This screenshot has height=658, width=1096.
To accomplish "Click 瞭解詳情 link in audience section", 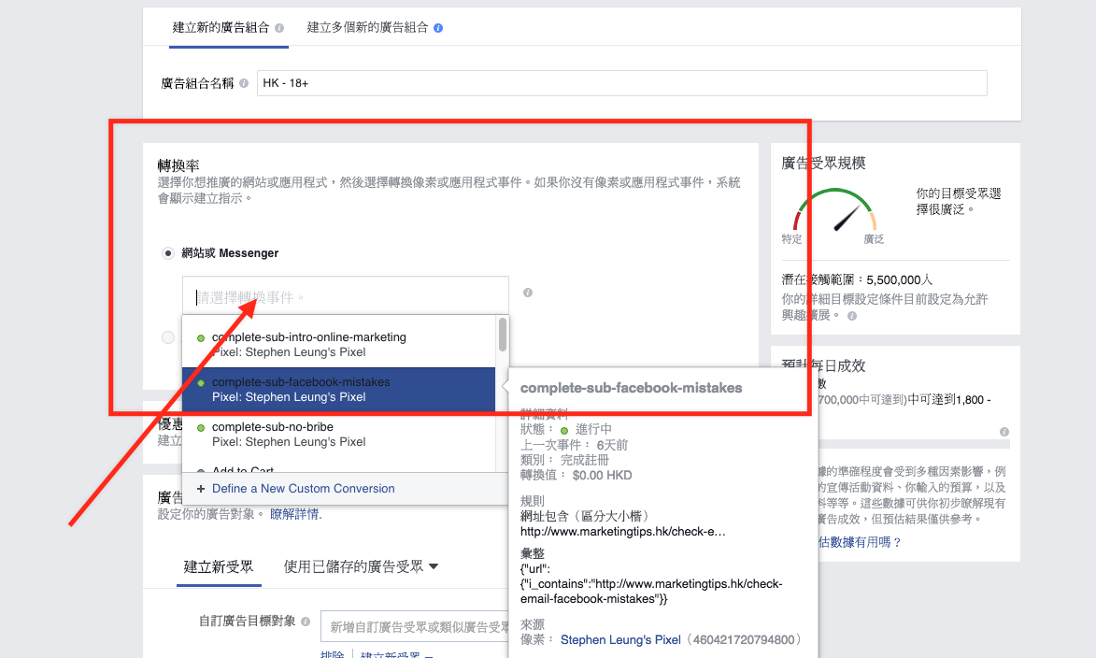I will 295,514.
